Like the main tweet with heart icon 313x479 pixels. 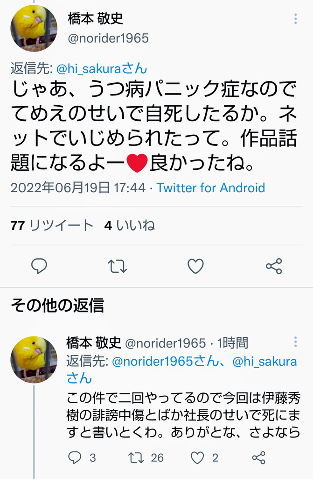[195, 266]
